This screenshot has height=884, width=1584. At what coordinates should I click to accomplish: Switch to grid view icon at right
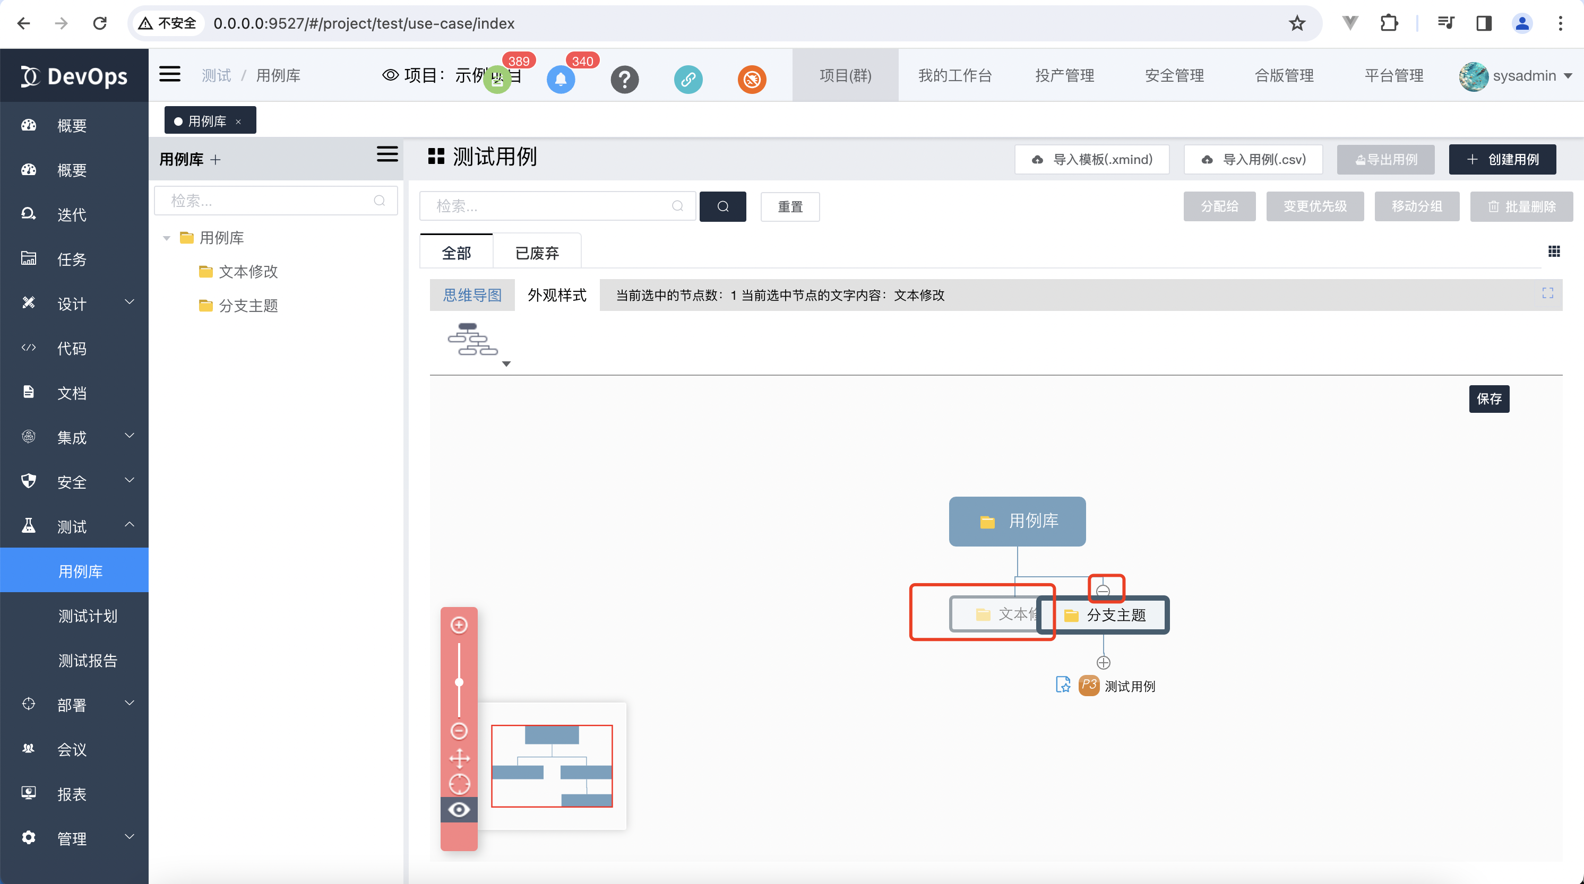click(x=1553, y=252)
